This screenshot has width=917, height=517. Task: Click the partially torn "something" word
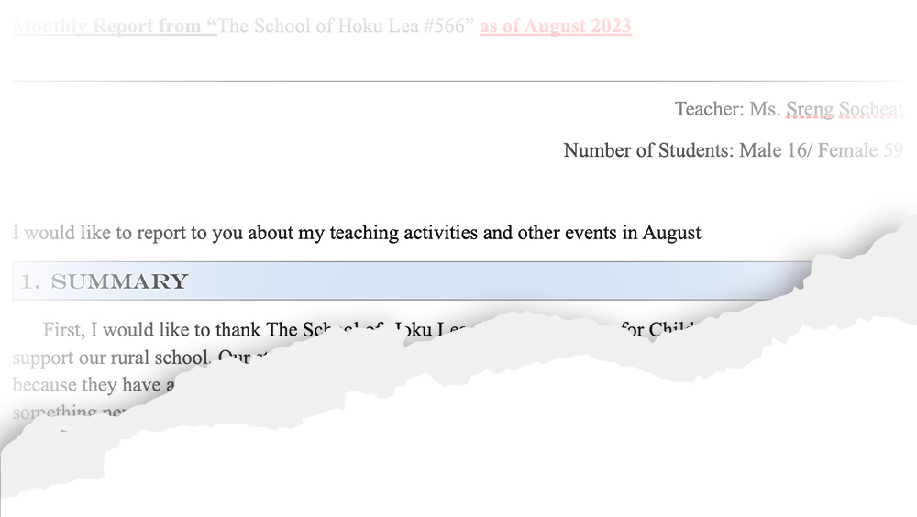click(54, 412)
